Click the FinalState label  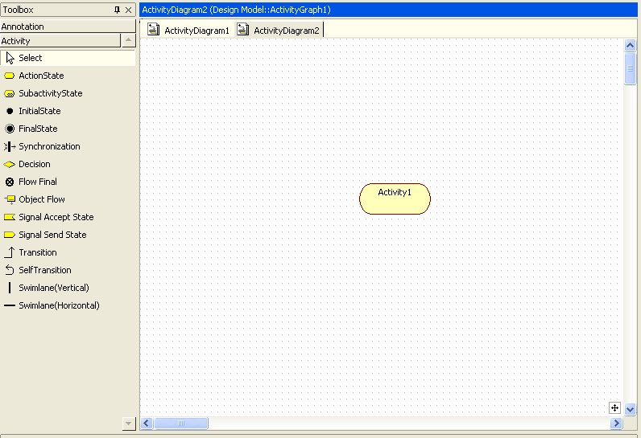point(38,129)
